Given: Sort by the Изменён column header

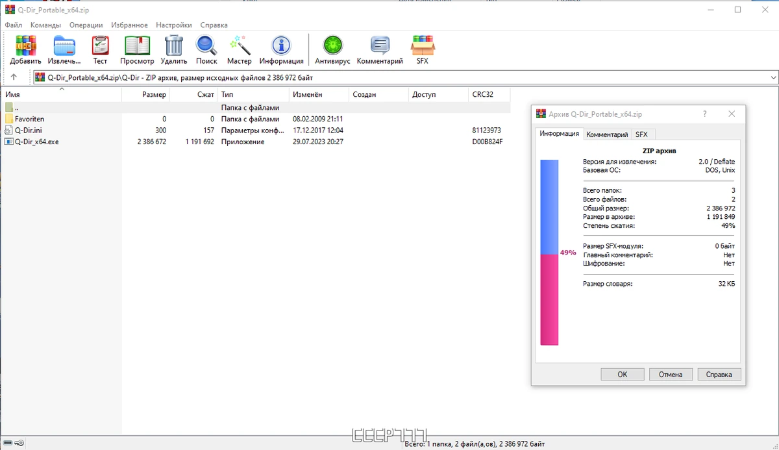Looking at the screenshot, I should tap(319, 94).
